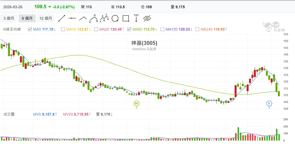The height and width of the screenshot is (144, 295).
Task: Switch to the 3 個月 range
Action: click(x=9, y=18)
